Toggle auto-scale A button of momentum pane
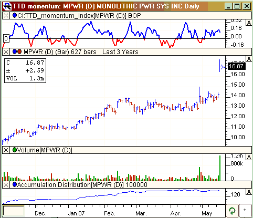The height and width of the screenshot is (218, 253). [x=249, y=23]
